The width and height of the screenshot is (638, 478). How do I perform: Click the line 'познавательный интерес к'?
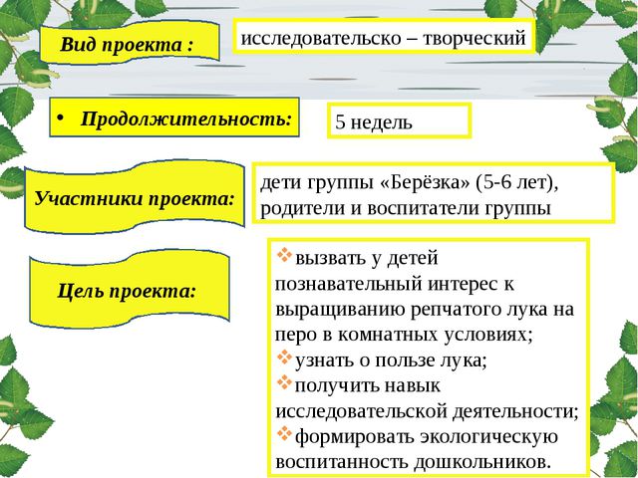pyautogui.click(x=395, y=283)
